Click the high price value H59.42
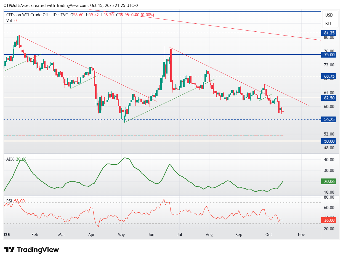 pos(93,15)
